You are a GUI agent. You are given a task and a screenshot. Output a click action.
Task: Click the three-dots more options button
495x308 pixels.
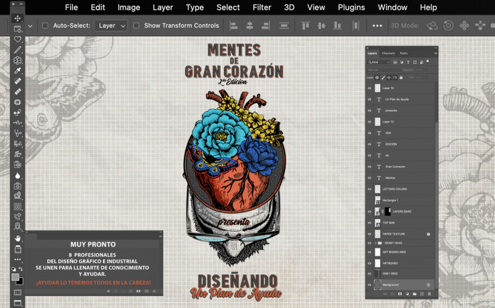(x=377, y=25)
